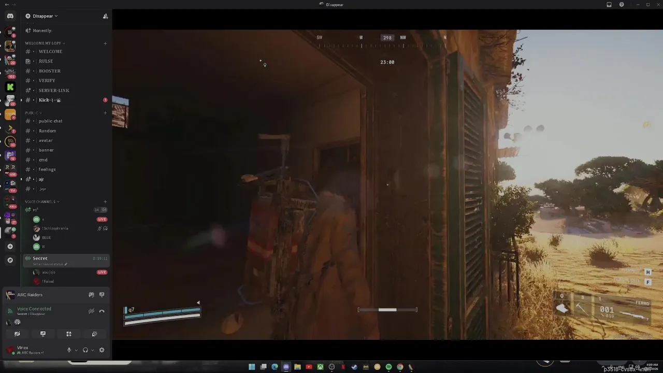The height and width of the screenshot is (373, 663).
Task: Open microphone input options arrow
Action: pos(76,350)
